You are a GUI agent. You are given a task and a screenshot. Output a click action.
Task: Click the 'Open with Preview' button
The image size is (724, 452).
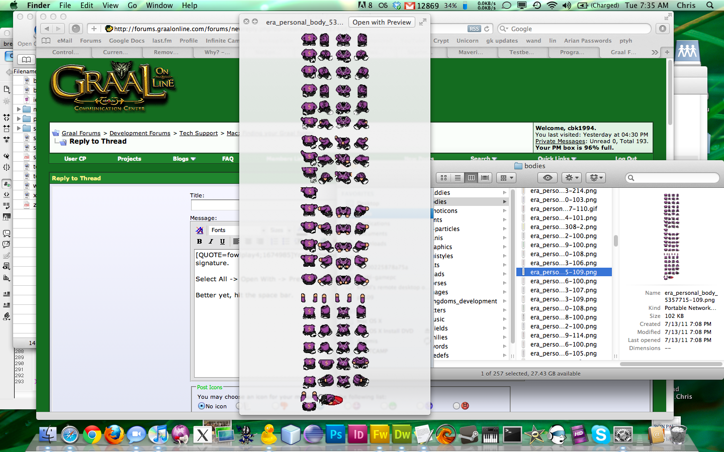coord(382,22)
